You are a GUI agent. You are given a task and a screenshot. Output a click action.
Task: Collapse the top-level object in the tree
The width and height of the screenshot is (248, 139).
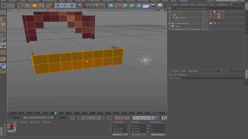(x=170, y=12)
